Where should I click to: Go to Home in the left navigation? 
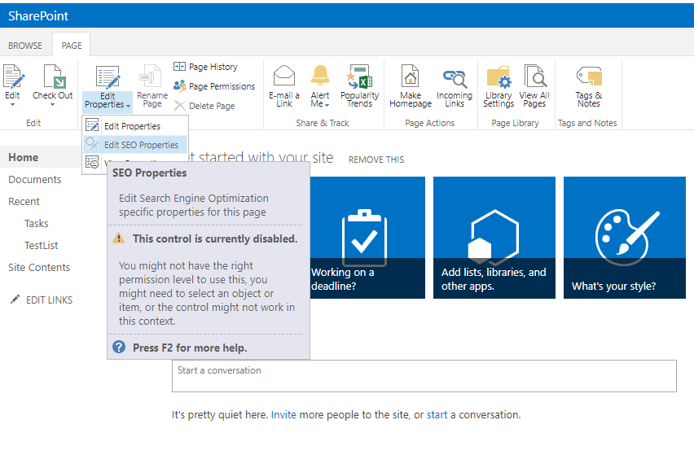(24, 157)
